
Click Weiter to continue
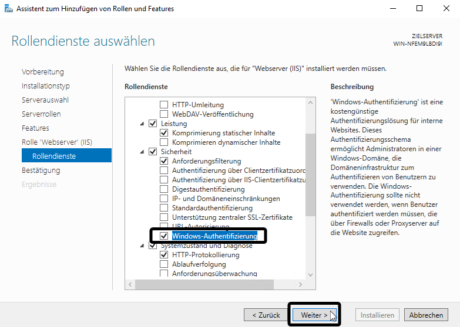tap(314, 315)
